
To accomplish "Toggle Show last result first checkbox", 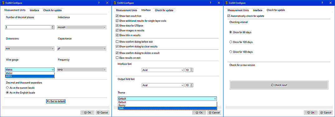I will (128, 16).
